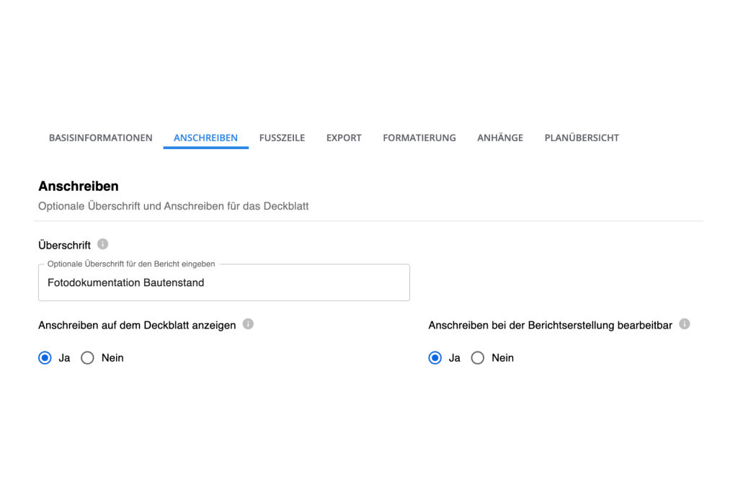Select the text Fotodokumentation Bautenstand
738x492 pixels.
[126, 282]
